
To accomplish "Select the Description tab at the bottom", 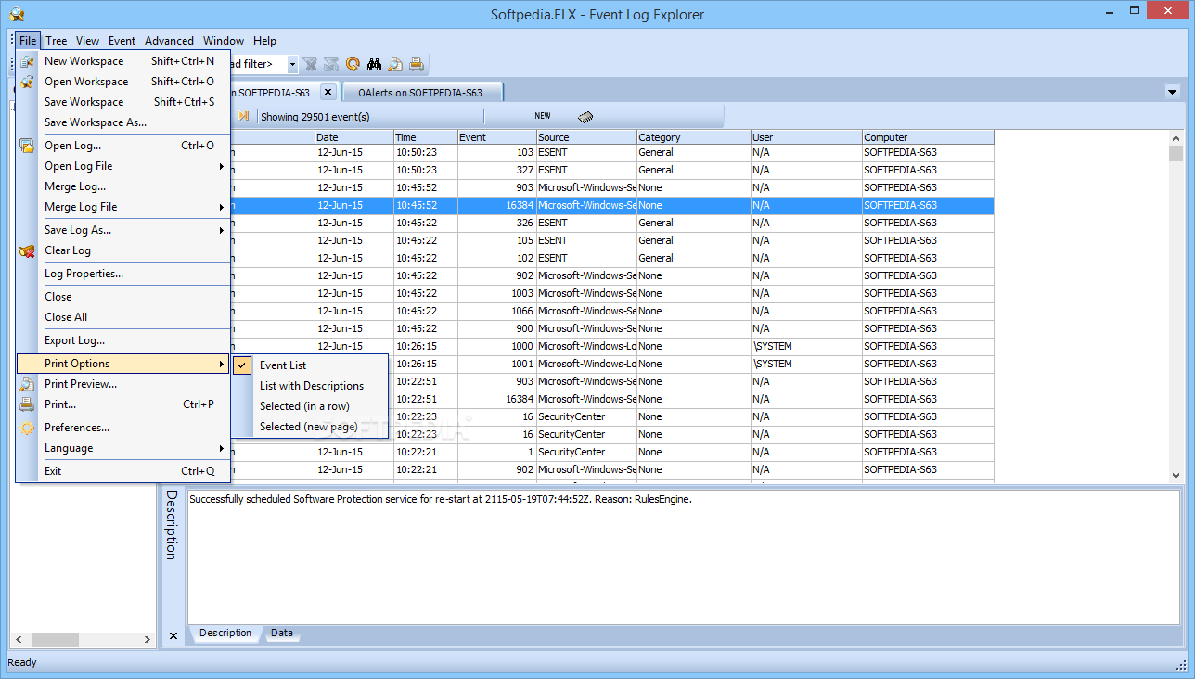I will tap(225, 634).
